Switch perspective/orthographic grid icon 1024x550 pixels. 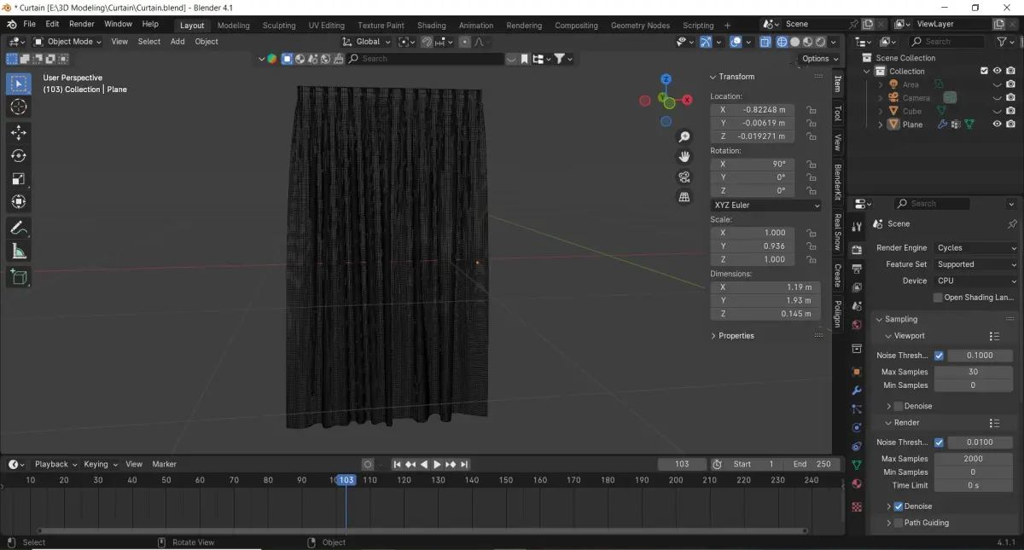[x=684, y=197]
